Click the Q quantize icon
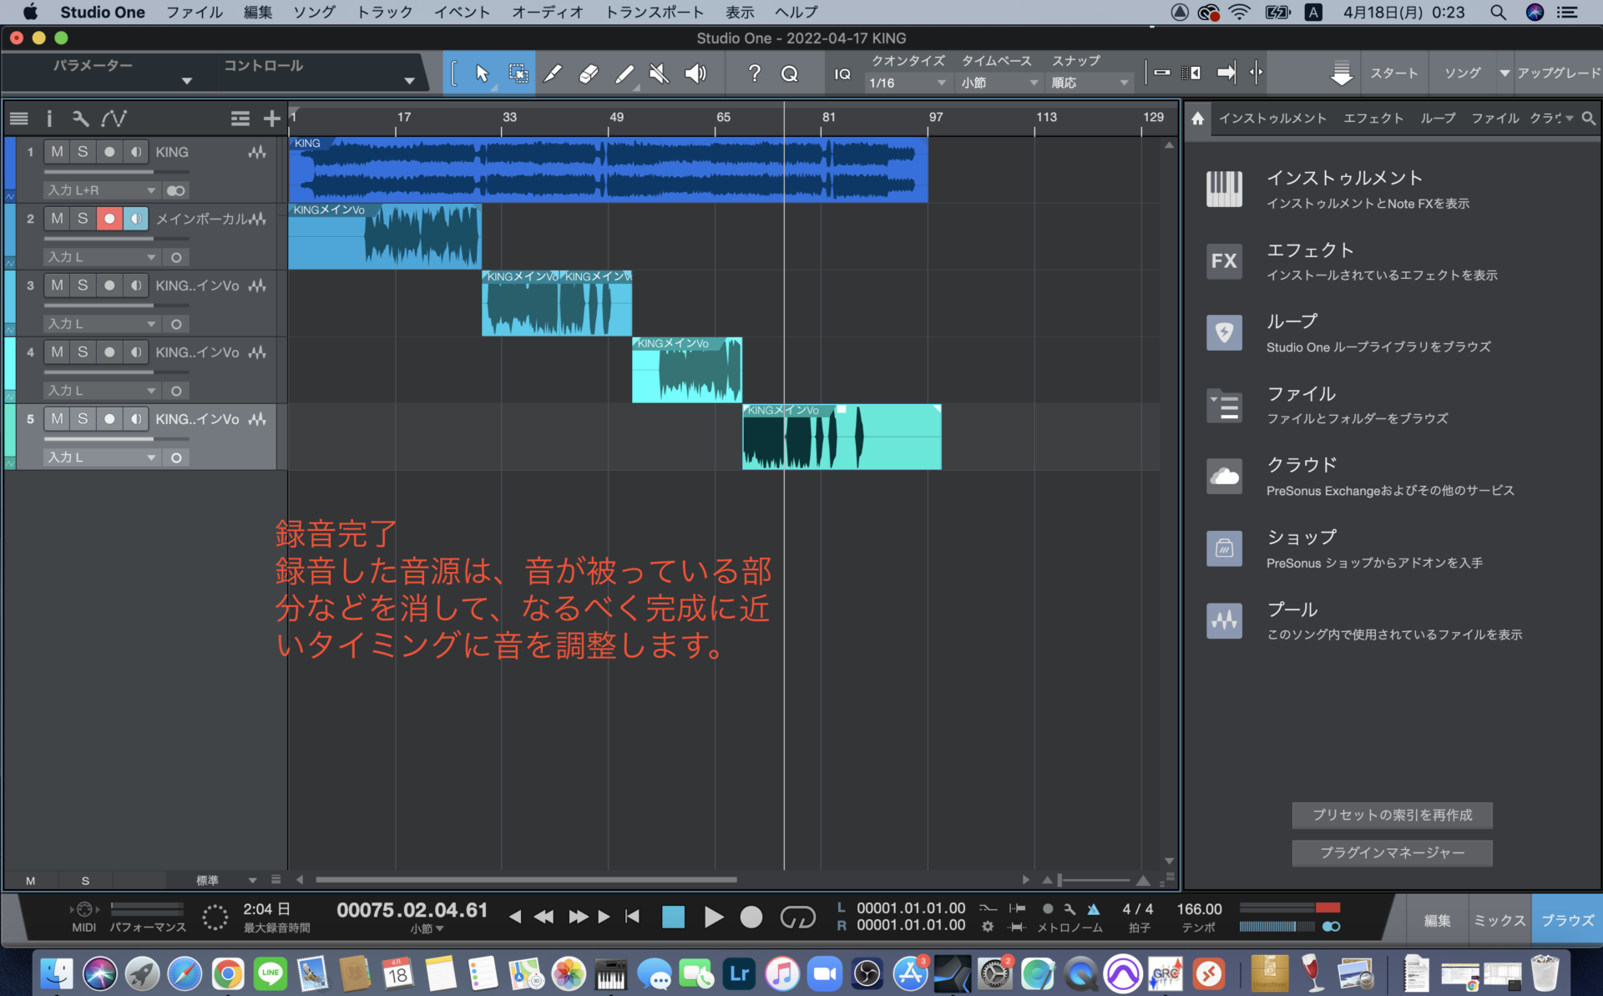Screen dimensions: 1603x996 (790, 73)
